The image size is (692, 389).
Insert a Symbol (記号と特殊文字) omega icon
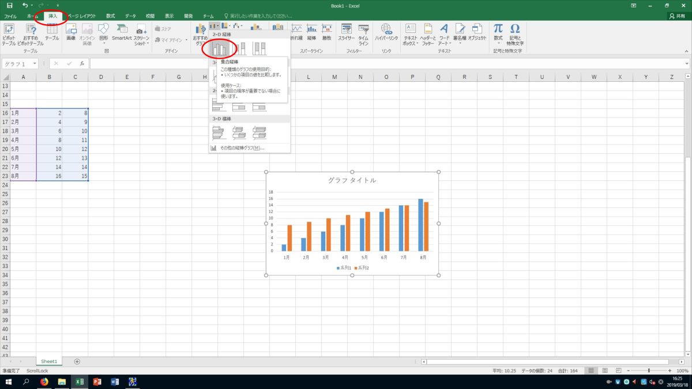click(x=515, y=35)
